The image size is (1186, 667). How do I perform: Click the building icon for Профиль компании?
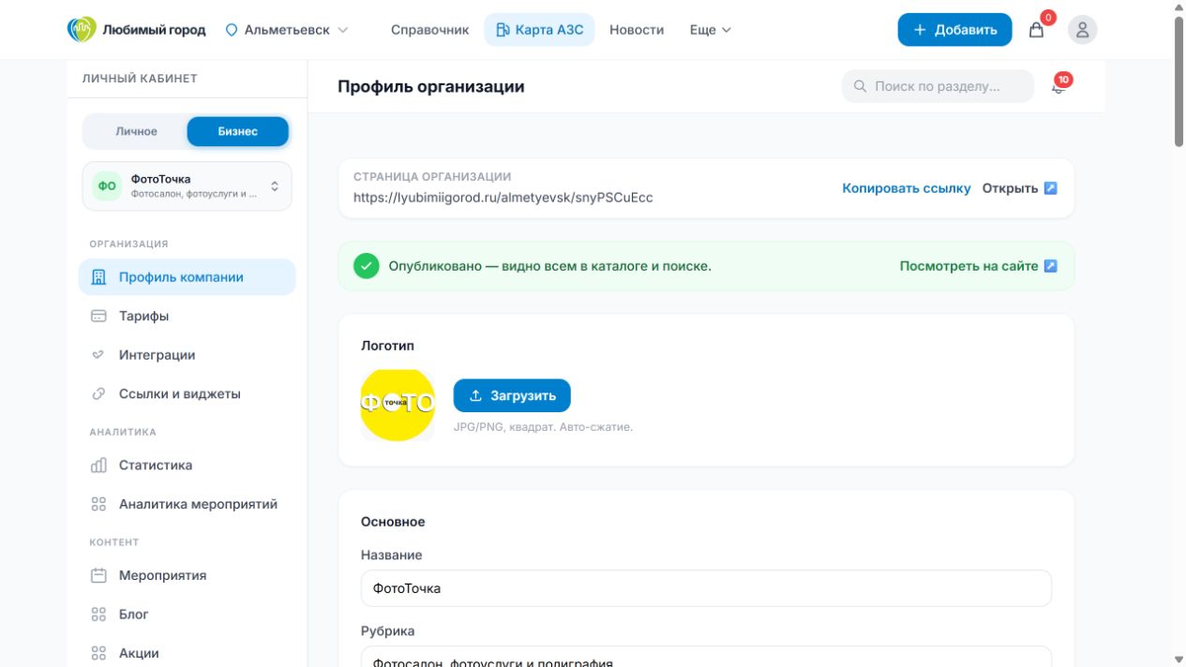[x=98, y=277]
